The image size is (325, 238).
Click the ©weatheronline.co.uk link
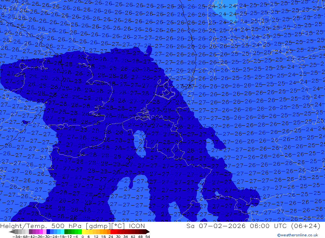pos(298,235)
